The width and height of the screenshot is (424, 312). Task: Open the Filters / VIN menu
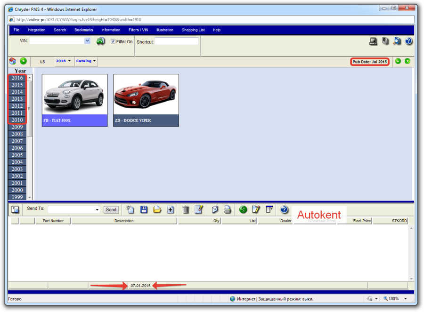coord(138,30)
